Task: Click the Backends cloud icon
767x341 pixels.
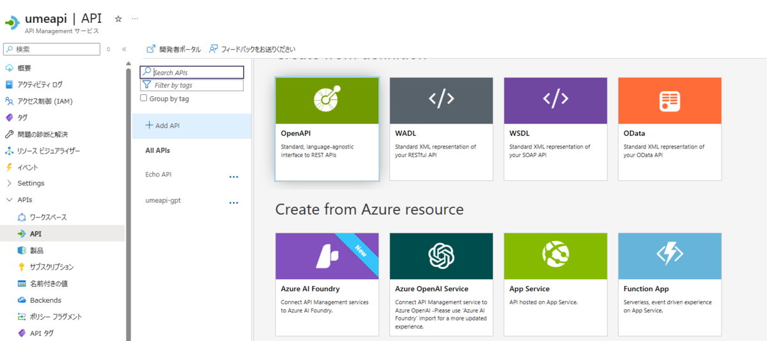Action: click(x=22, y=300)
